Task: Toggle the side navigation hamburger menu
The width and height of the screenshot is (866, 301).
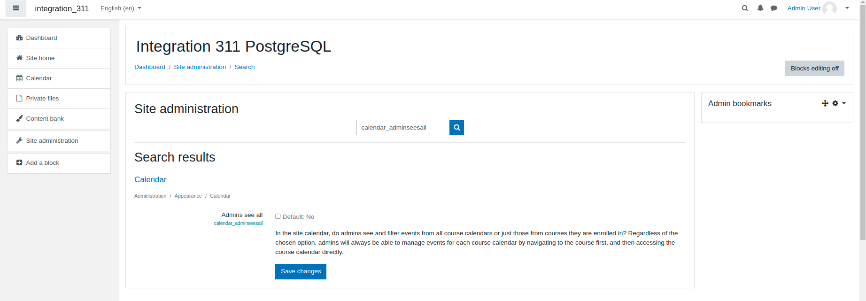Action: [16, 8]
